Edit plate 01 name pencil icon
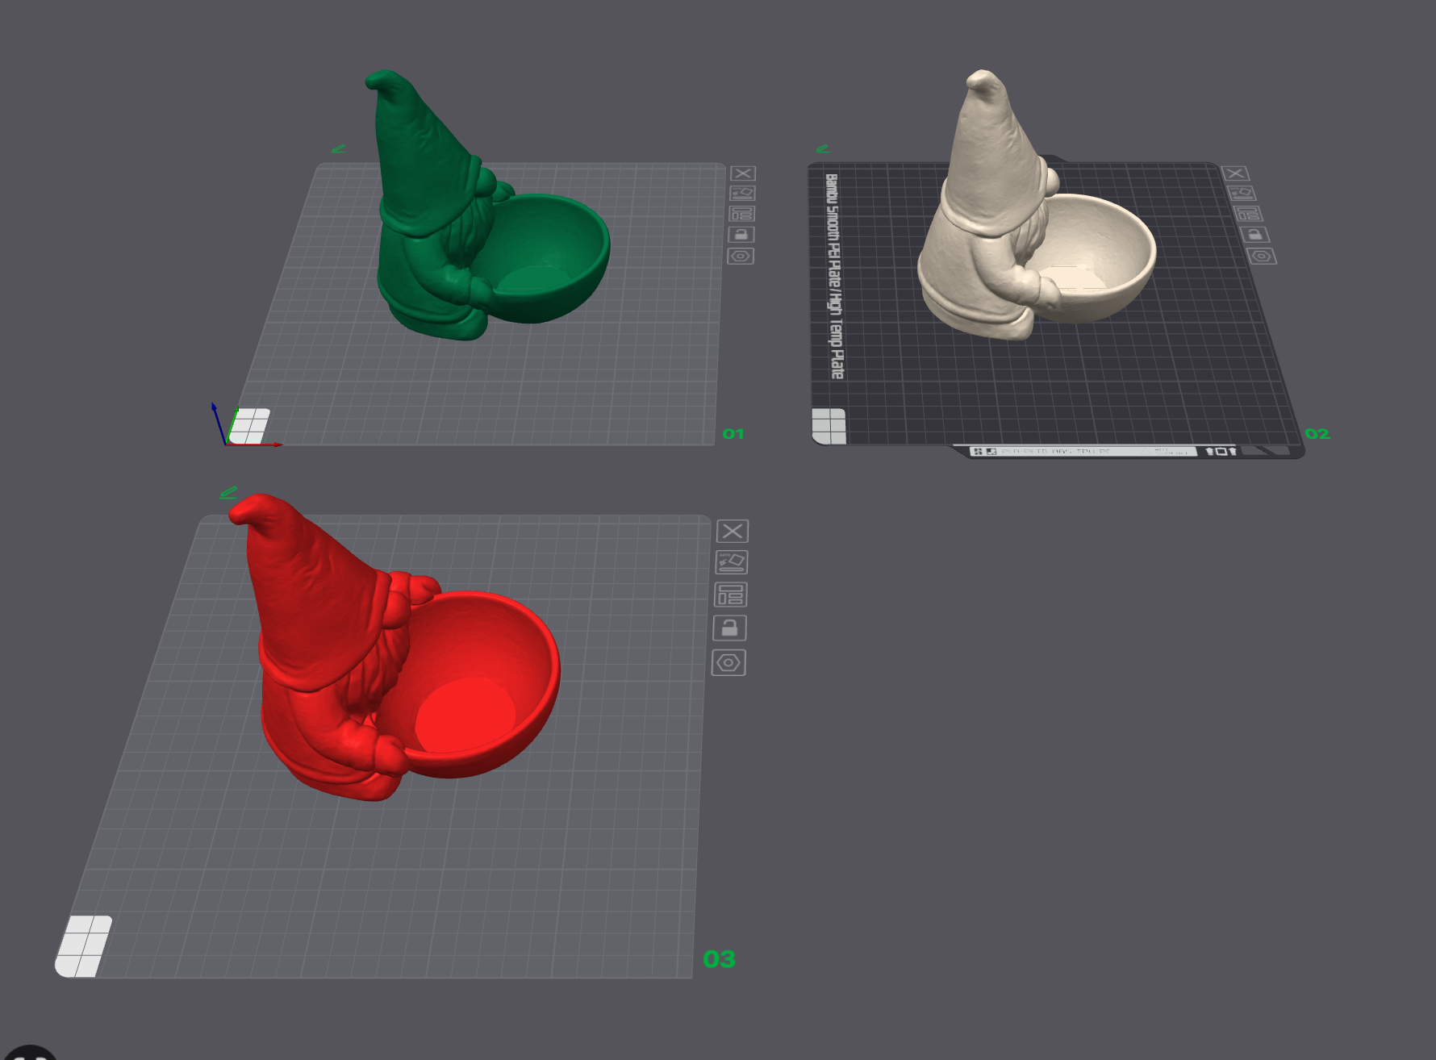1436x1060 pixels. tap(339, 148)
